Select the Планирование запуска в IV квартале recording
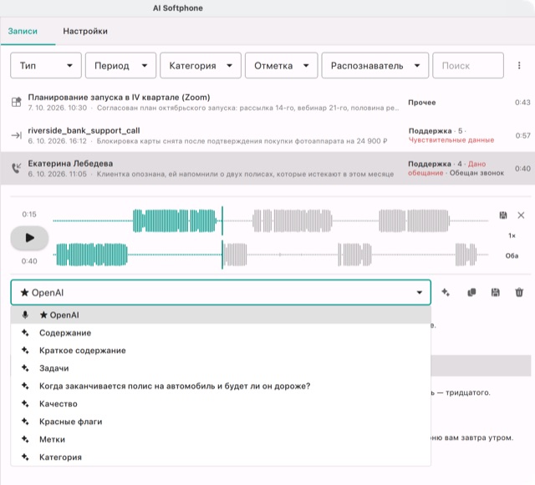 tap(119, 97)
